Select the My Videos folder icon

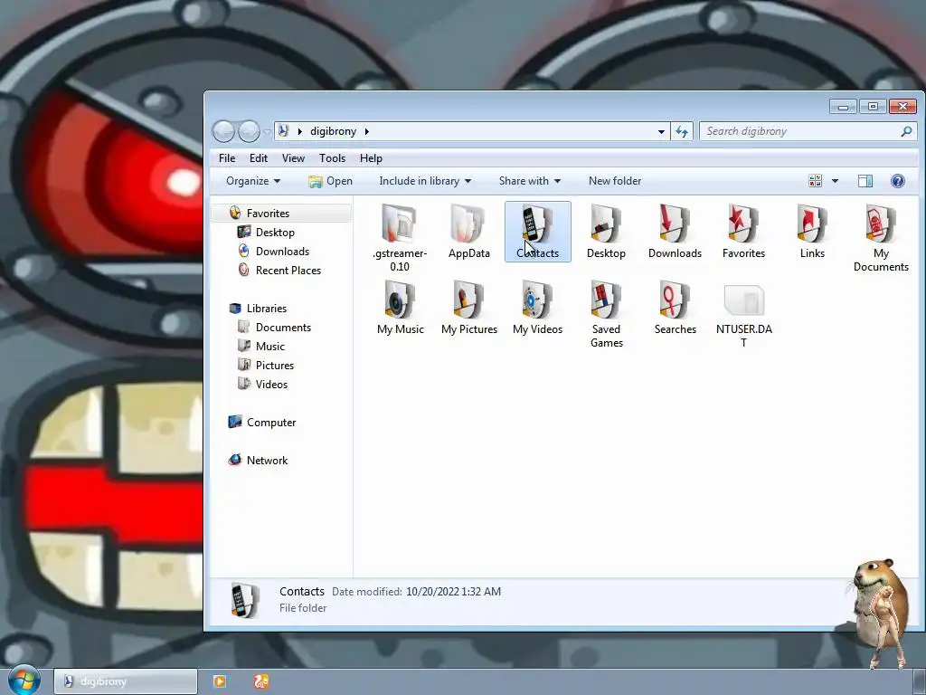tap(537, 300)
